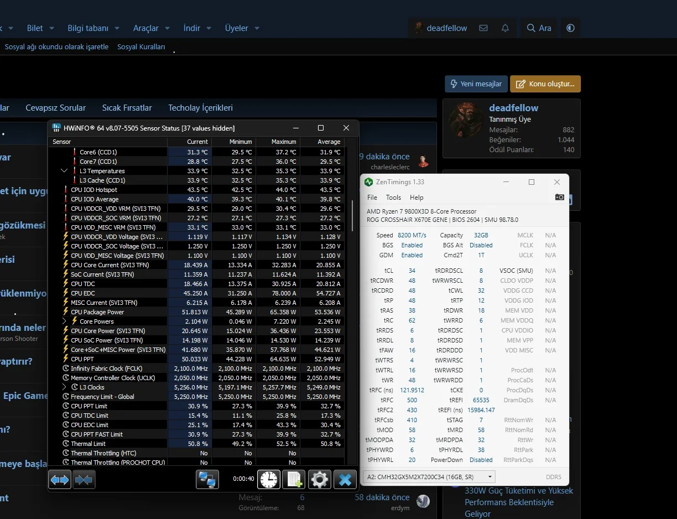Click deadfellow's large sidebar avatar
This screenshot has height=519, width=677.
point(465,120)
